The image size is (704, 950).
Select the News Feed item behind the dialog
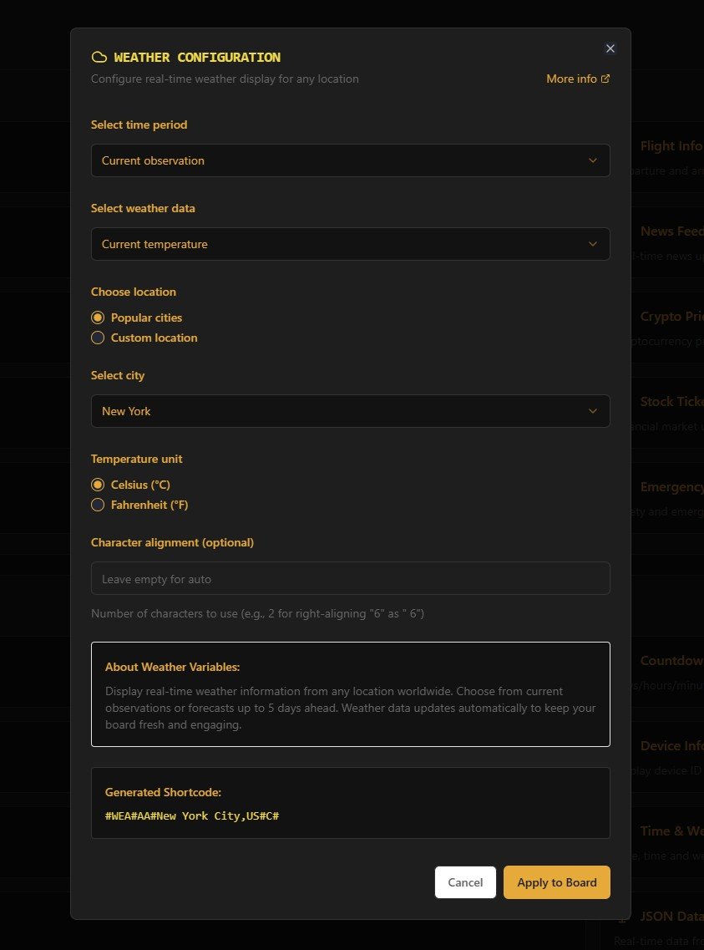point(670,231)
